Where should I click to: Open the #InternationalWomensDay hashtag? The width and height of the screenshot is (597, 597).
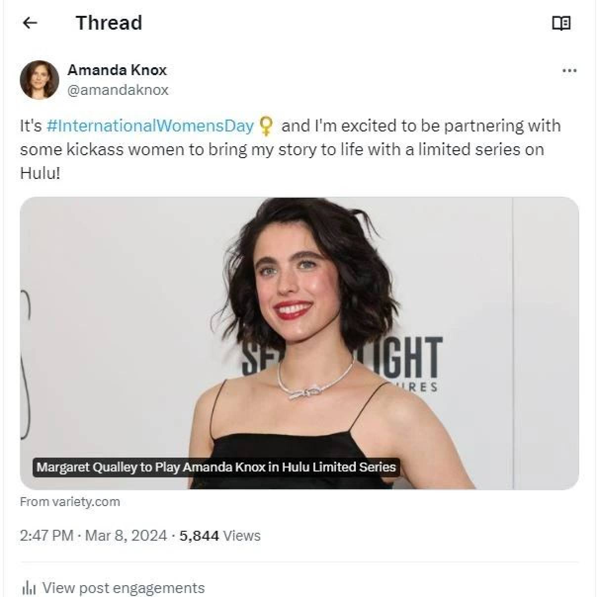coord(150,126)
